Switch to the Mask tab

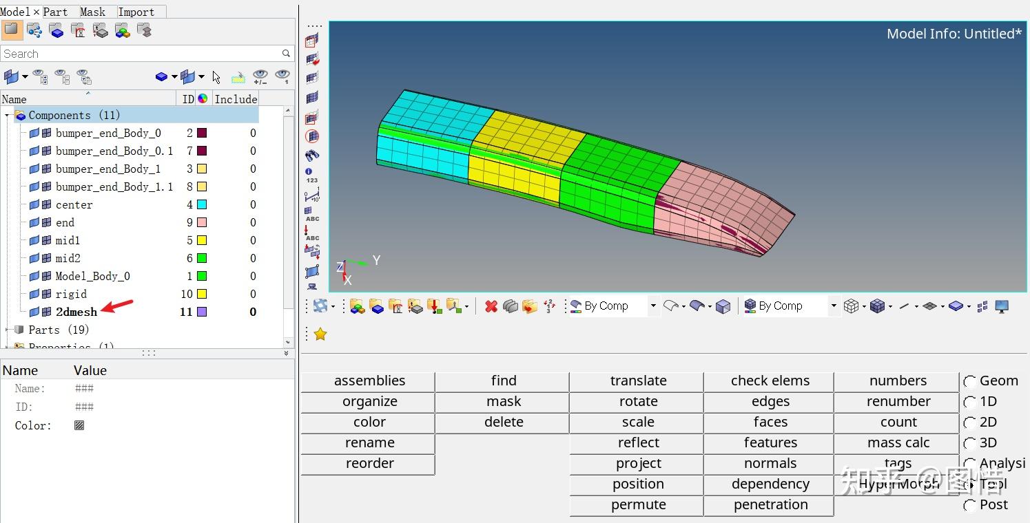tap(93, 12)
